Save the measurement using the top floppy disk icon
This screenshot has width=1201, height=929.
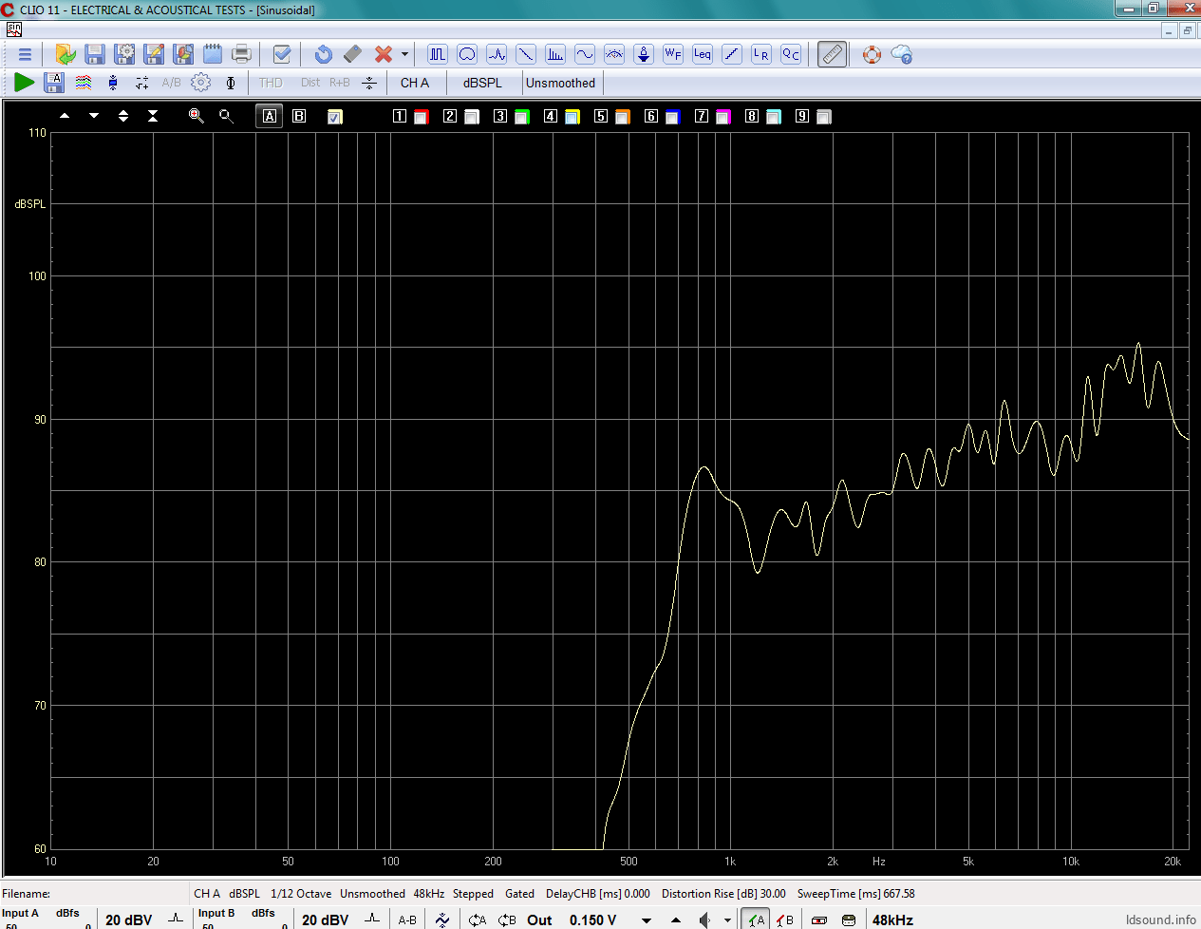coord(95,54)
